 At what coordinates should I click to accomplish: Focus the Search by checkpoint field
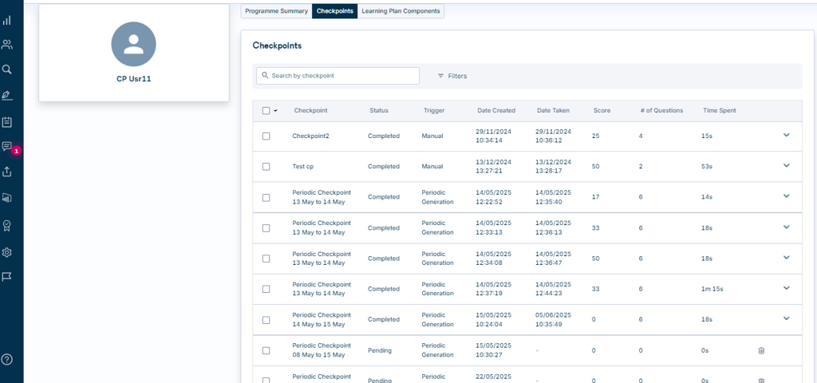337,76
